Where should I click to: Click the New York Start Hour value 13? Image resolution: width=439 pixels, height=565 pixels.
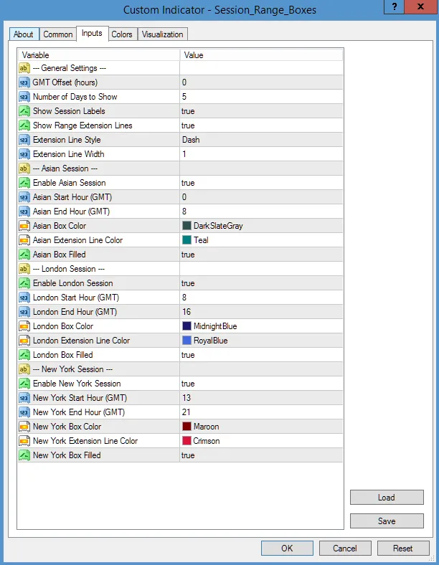(261, 398)
